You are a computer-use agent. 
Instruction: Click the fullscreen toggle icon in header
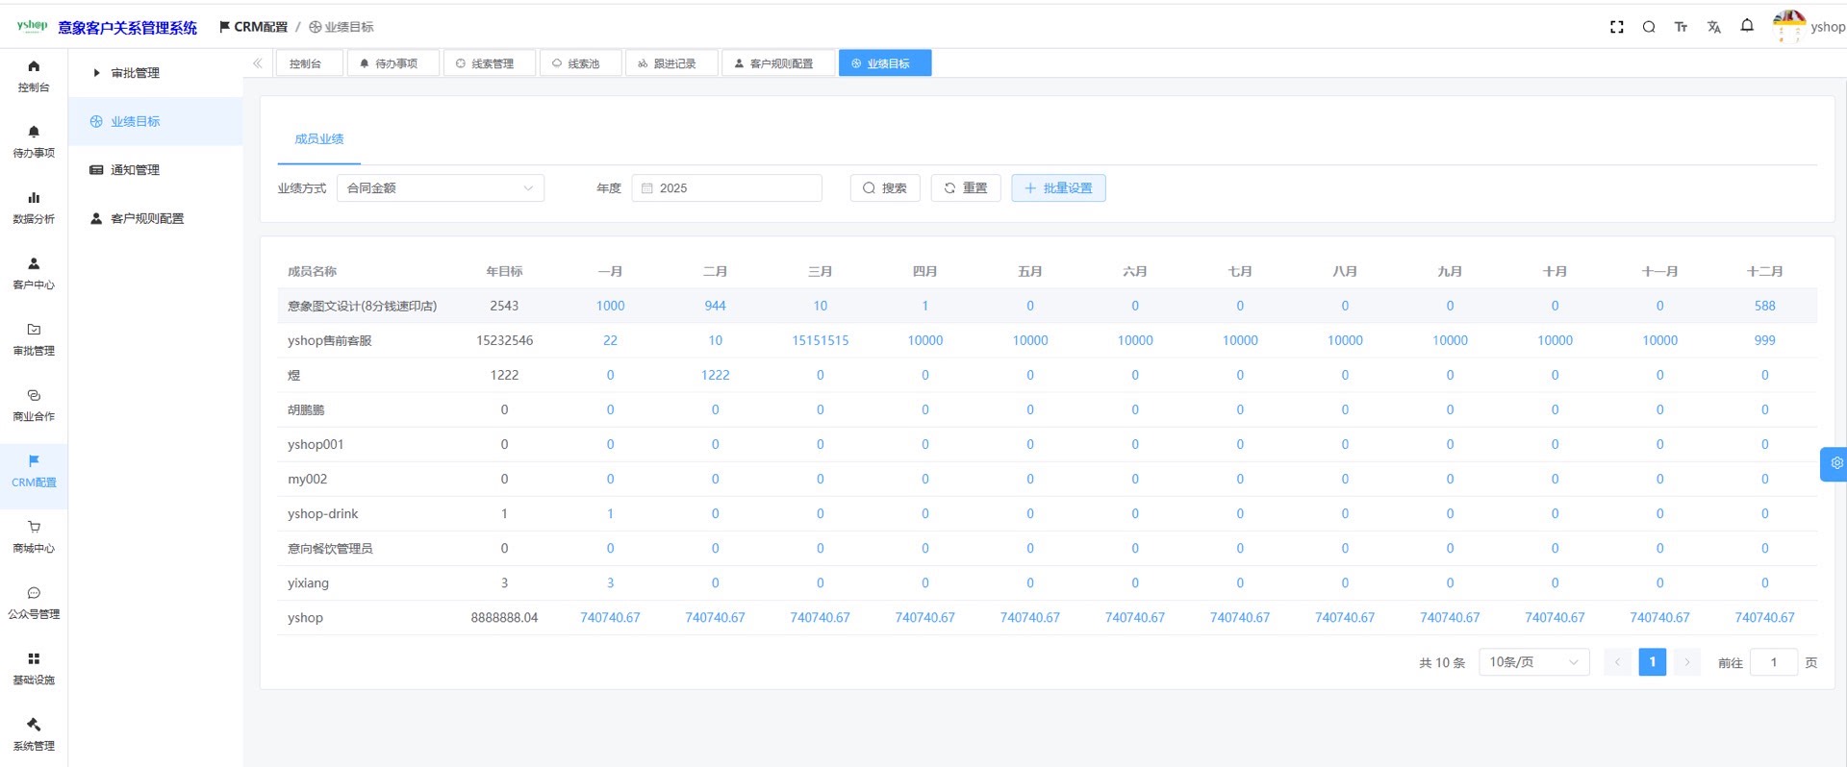point(1616,27)
